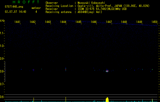Image resolution: width=160 pixels, height=102 pixels.
Task: Click the meteor count 4
Action: (x=36, y=12)
